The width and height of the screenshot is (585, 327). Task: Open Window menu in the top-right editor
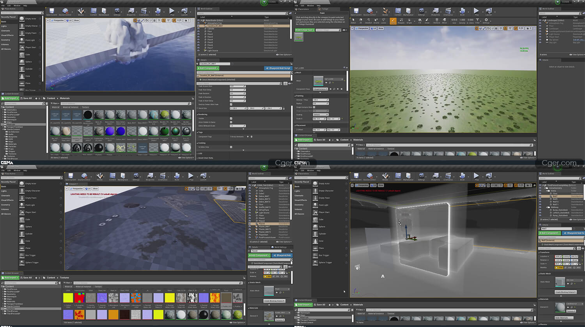click(310, 5)
